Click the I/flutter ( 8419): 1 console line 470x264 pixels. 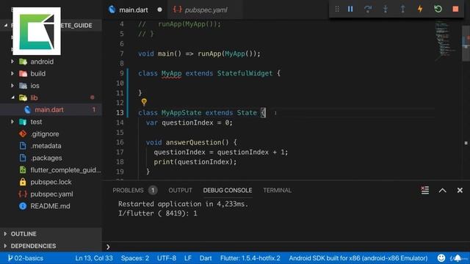tap(158, 213)
